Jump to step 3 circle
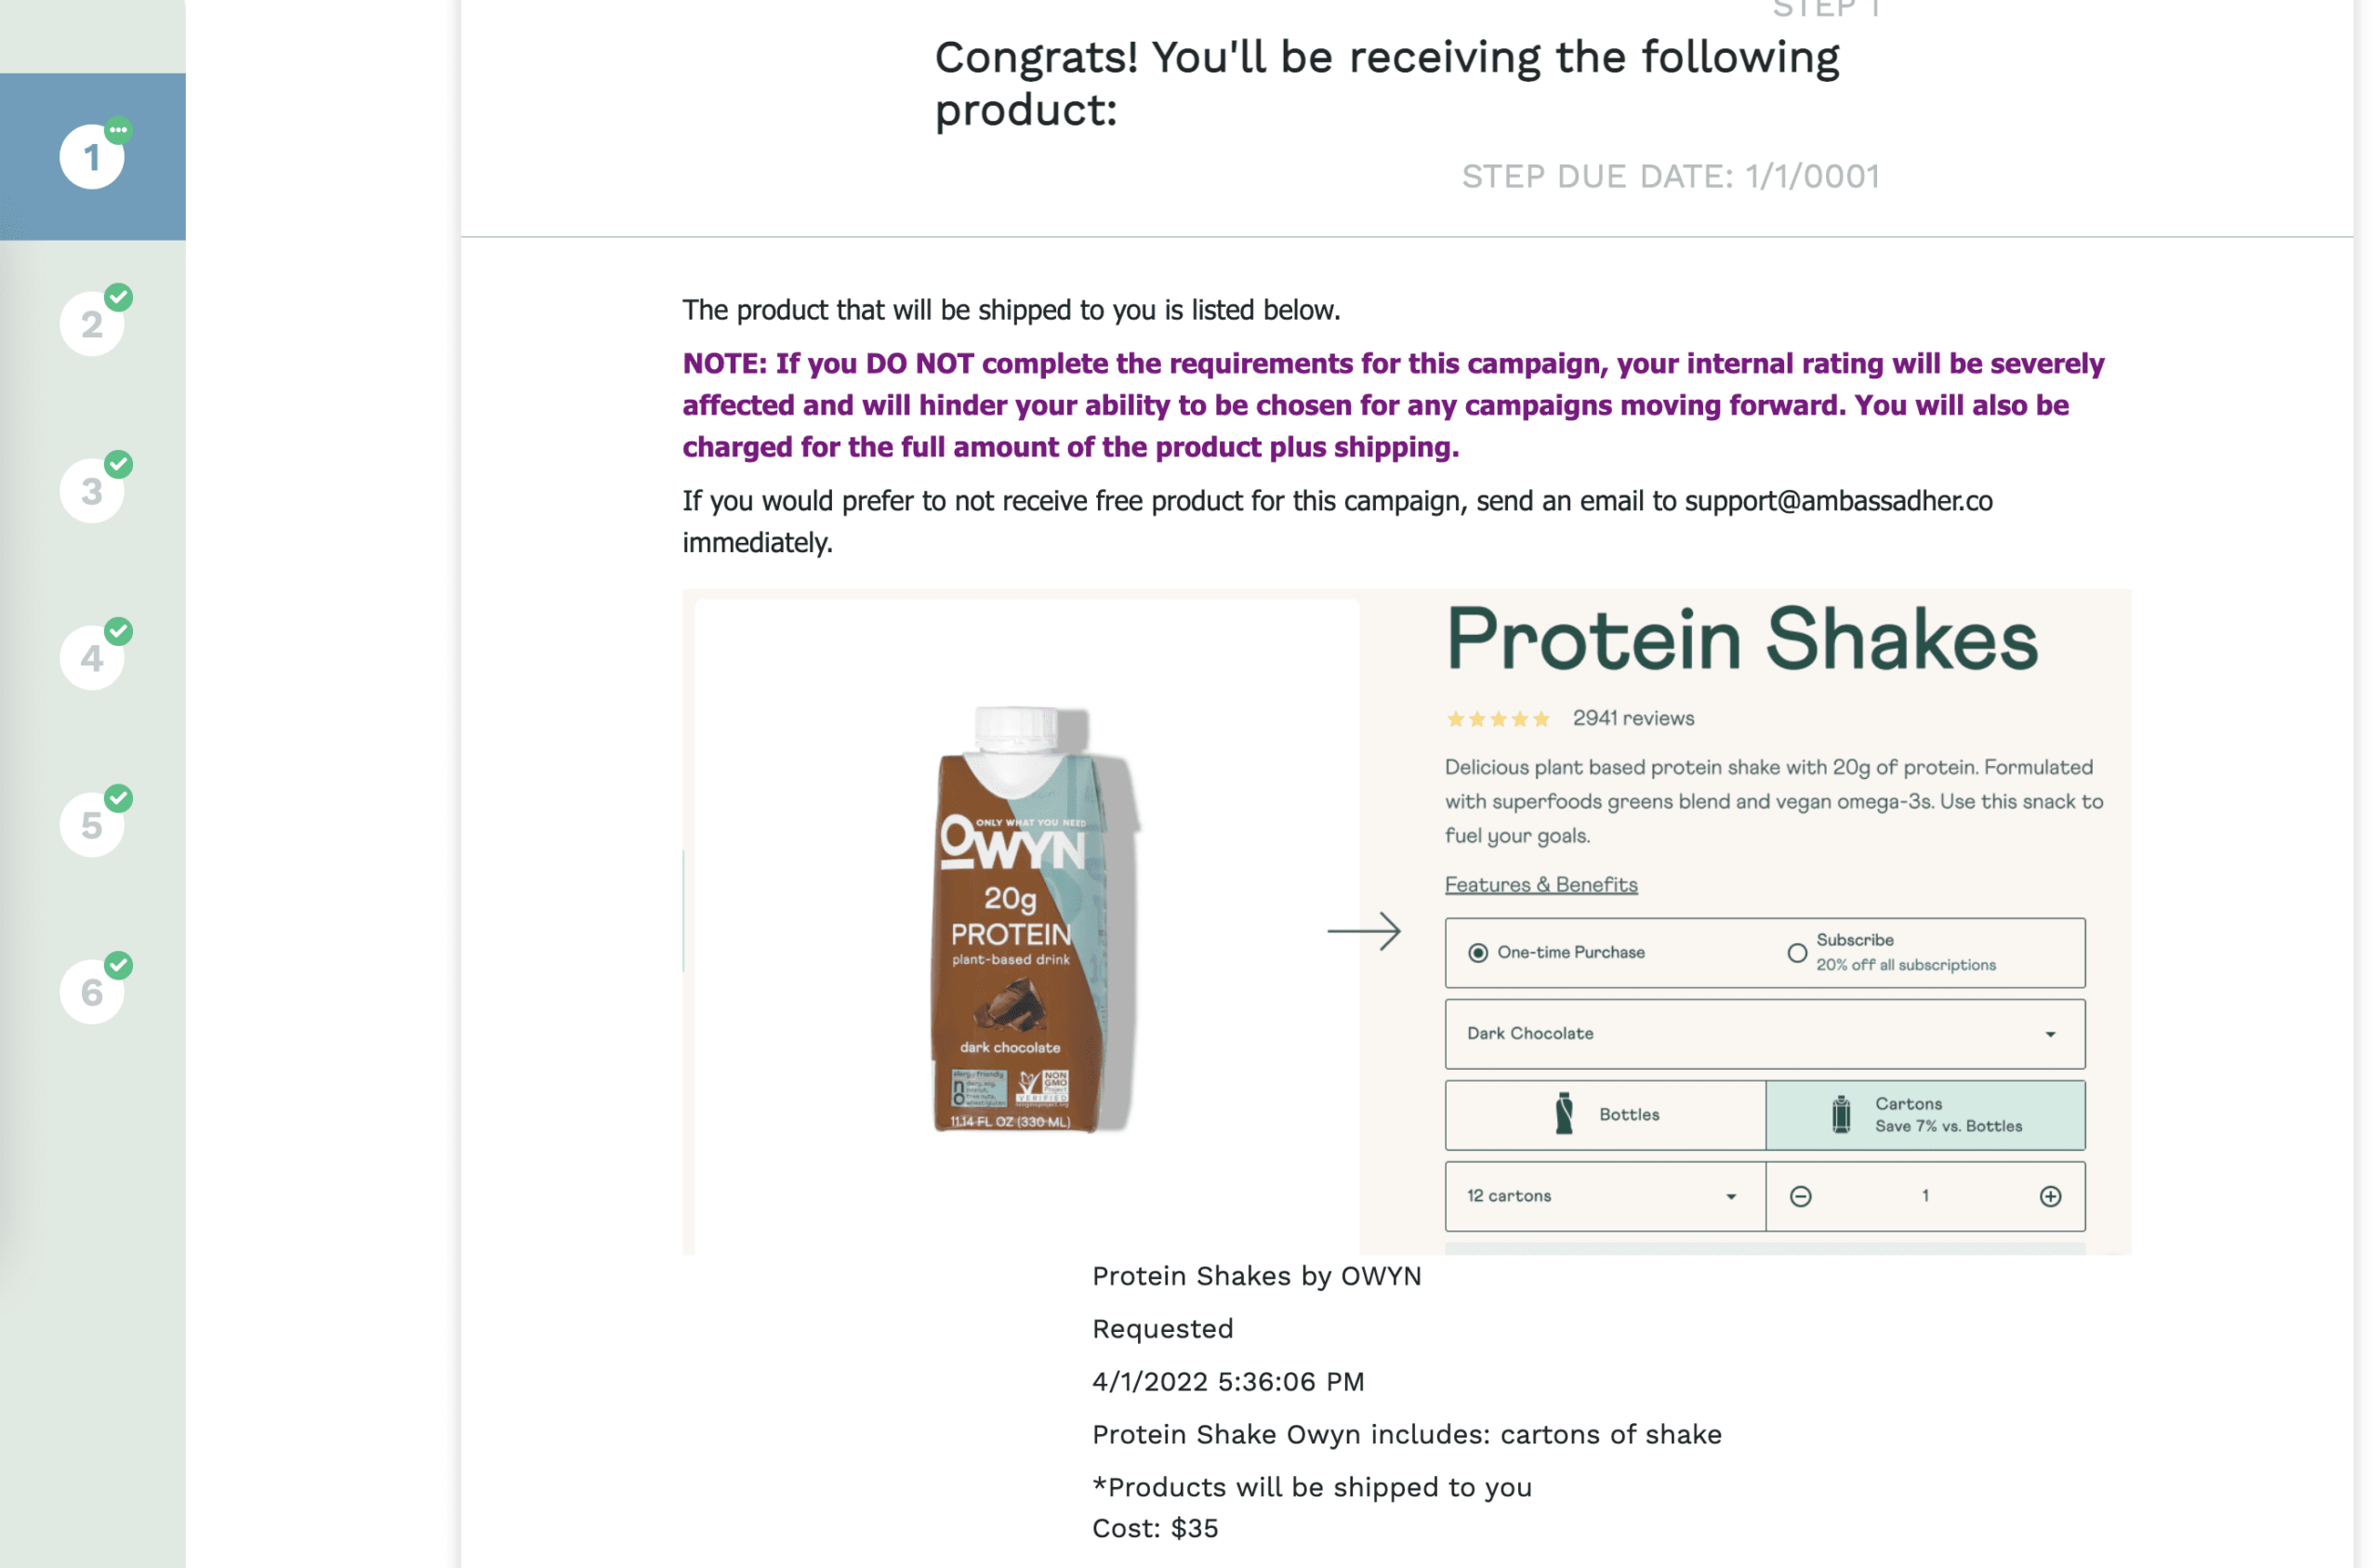2380x1568 pixels. 92,491
